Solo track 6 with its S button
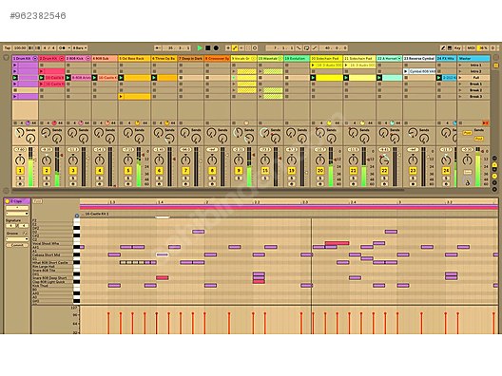The width and height of the screenshot is (502, 376). 159,179
